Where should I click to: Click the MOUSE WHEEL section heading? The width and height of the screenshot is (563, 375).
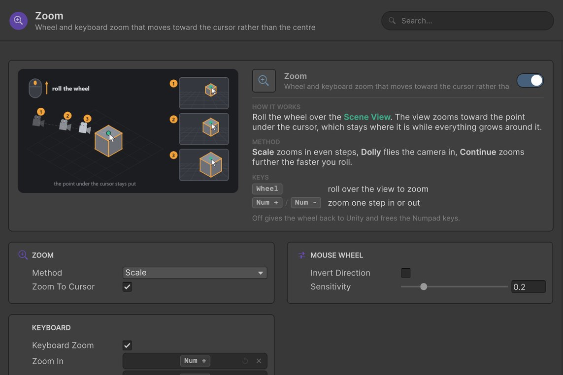pyautogui.click(x=337, y=255)
